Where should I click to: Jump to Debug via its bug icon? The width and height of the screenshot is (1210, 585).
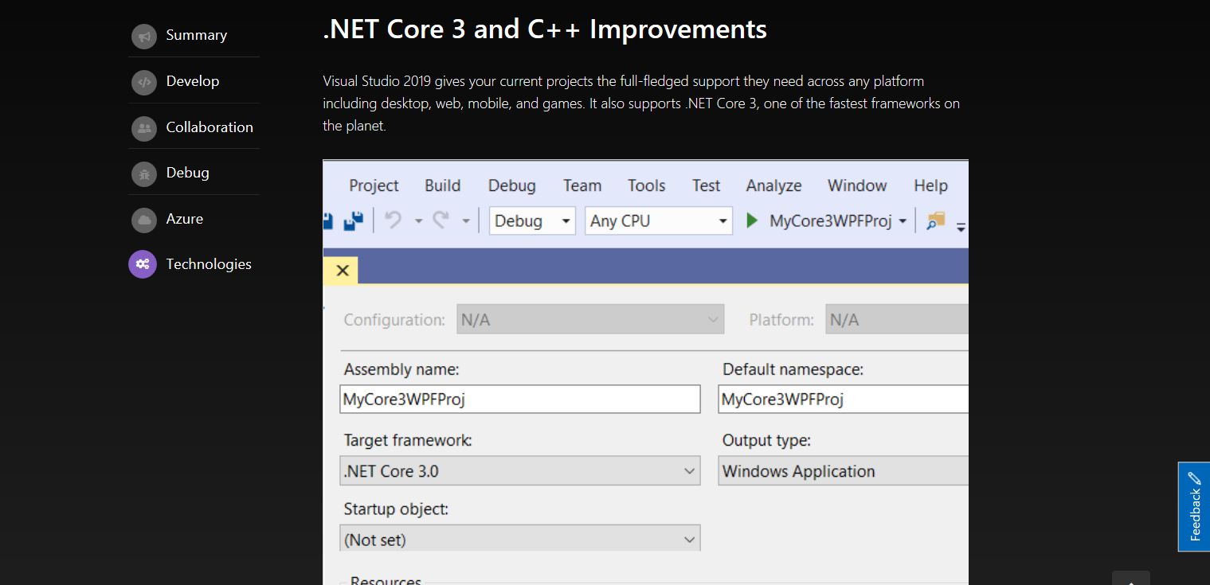[144, 173]
